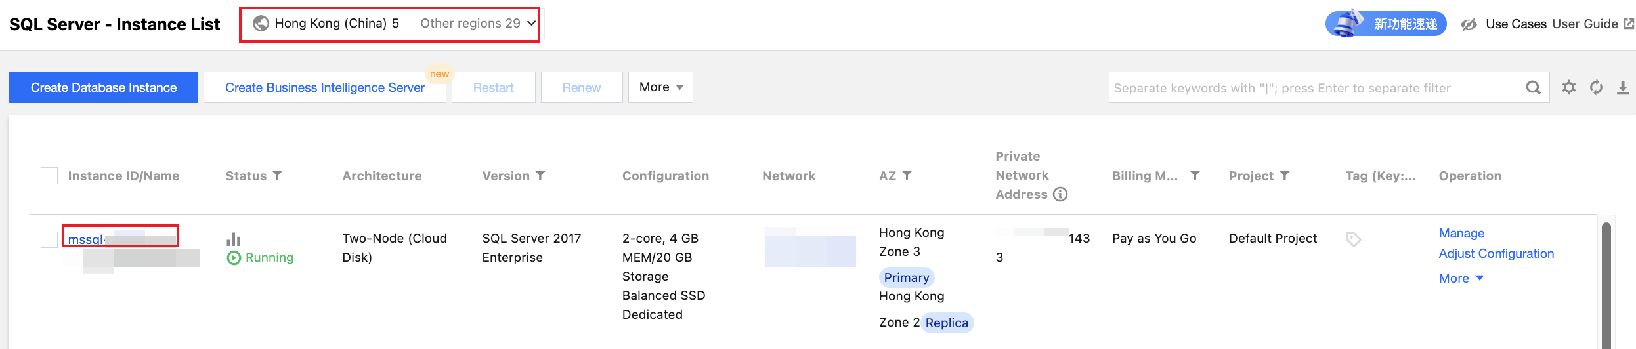The image size is (1636, 349).
Task: Filter by Status column funnel icon
Action: (278, 175)
